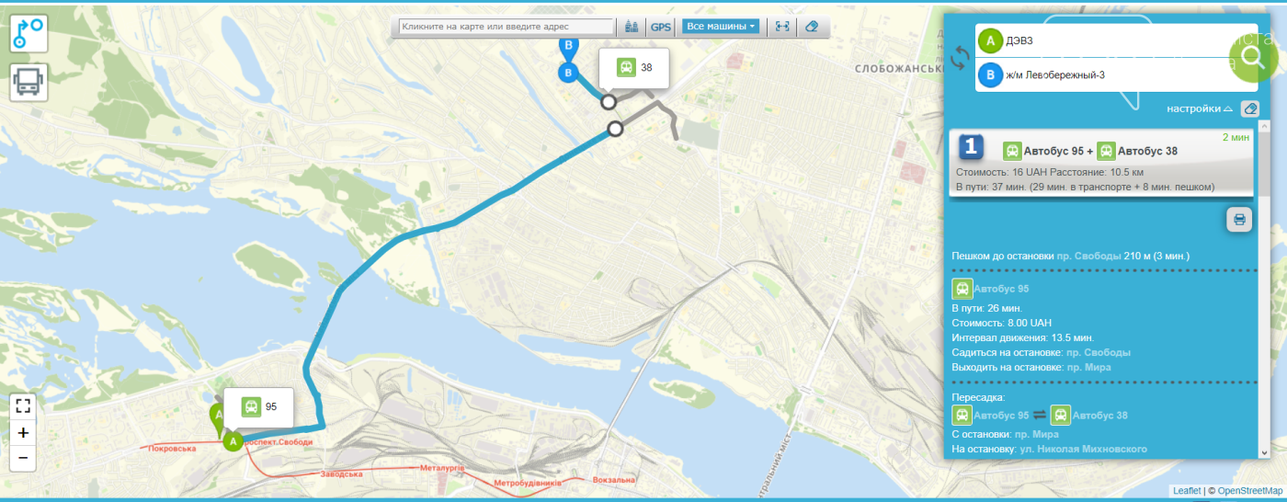The height and width of the screenshot is (502, 1287).
Task: Click the results panel scrollbar down arrow
Action: tap(1265, 452)
